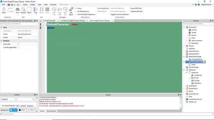214x120 pixels.
Task: Click the Cut icon in the ribbon
Action: pyautogui.click(x=8, y=8)
